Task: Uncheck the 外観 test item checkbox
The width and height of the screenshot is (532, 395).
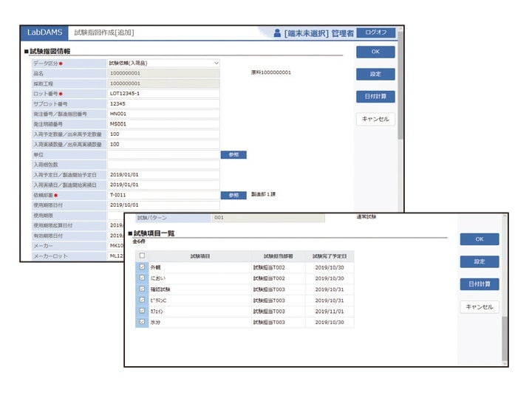Action: point(143,267)
